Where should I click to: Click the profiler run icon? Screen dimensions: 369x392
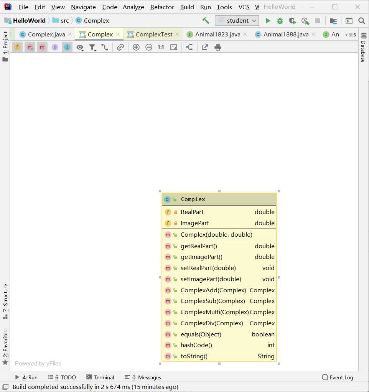point(305,21)
